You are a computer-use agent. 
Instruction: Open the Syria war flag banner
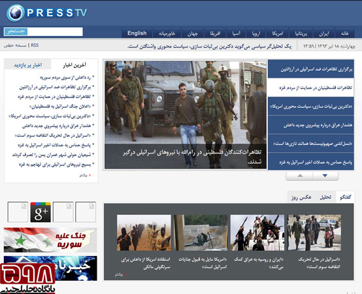(x=50, y=240)
